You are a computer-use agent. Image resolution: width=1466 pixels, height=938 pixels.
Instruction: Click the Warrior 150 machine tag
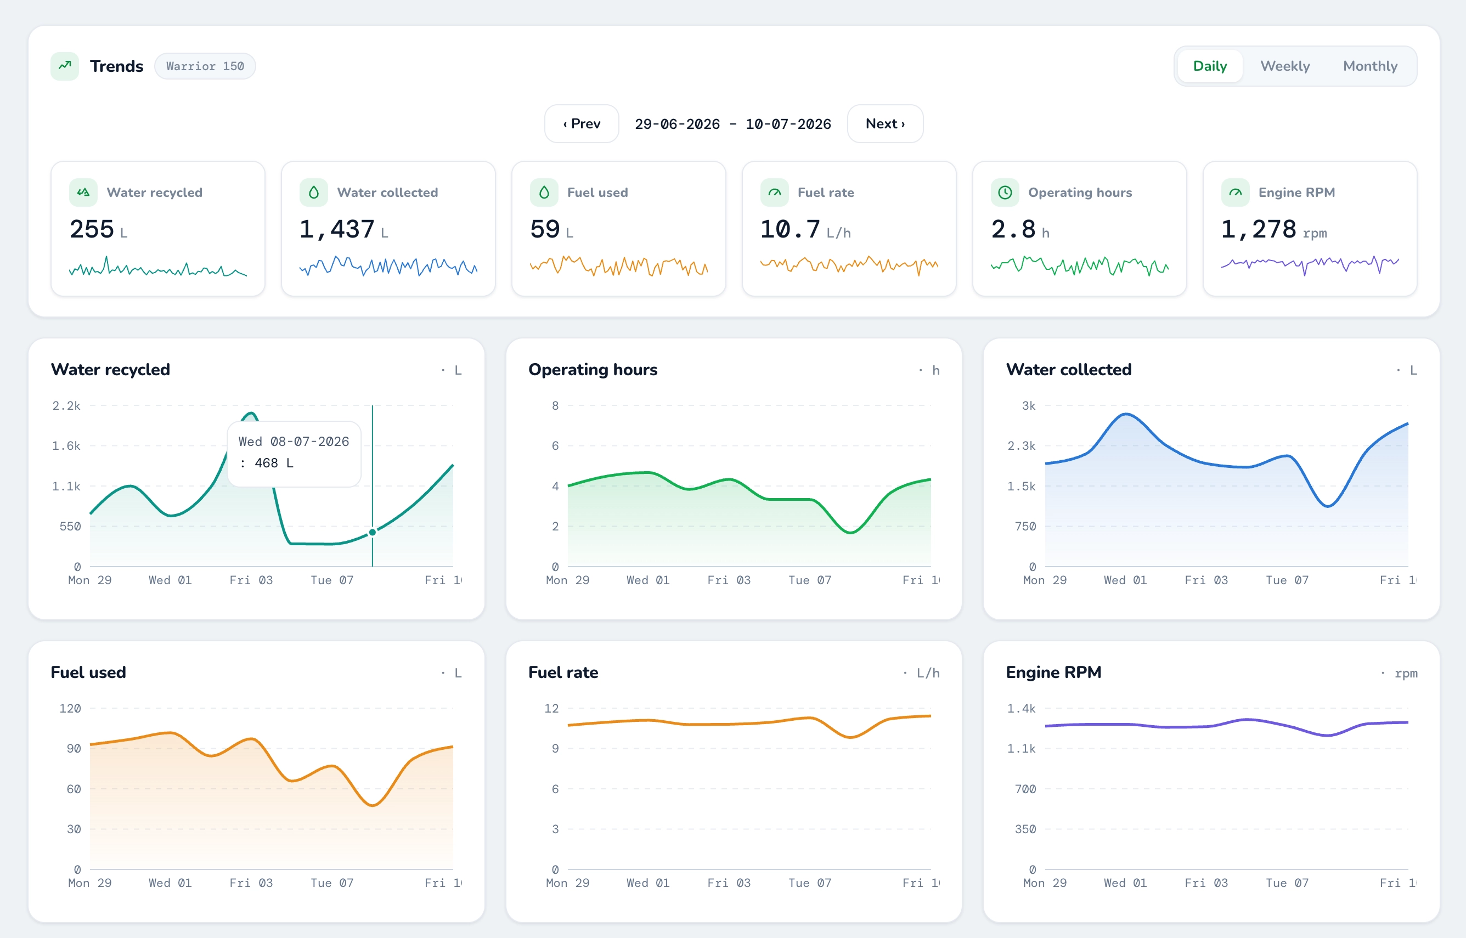205,66
